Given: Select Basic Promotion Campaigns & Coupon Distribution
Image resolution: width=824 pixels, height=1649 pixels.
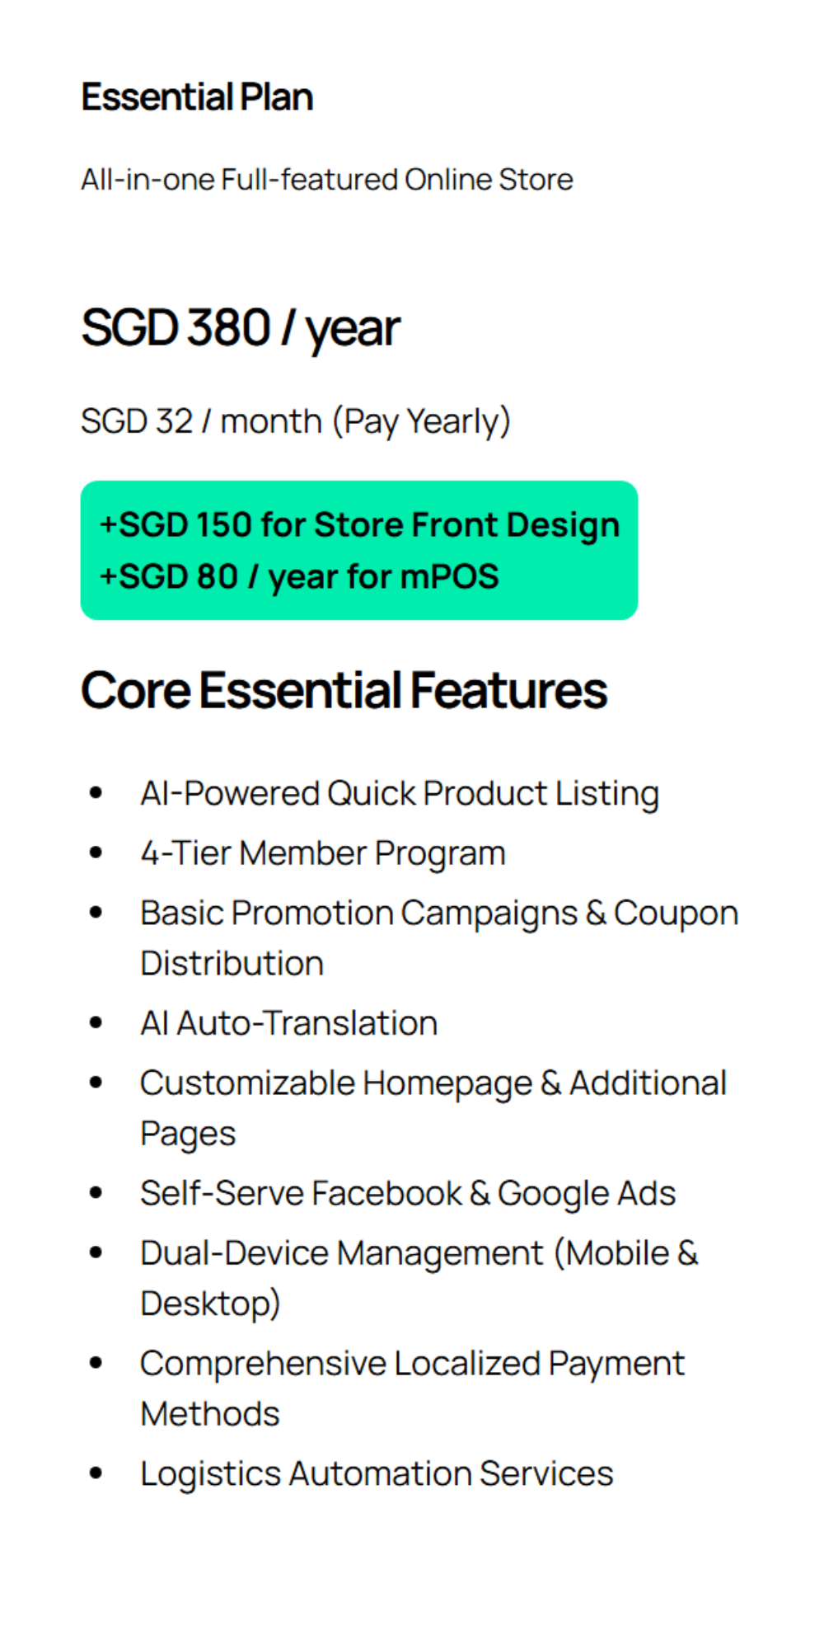Looking at the screenshot, I should point(438,914).
